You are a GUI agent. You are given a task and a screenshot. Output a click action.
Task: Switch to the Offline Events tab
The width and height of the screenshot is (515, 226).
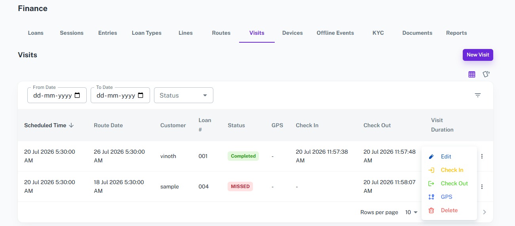[x=335, y=33]
